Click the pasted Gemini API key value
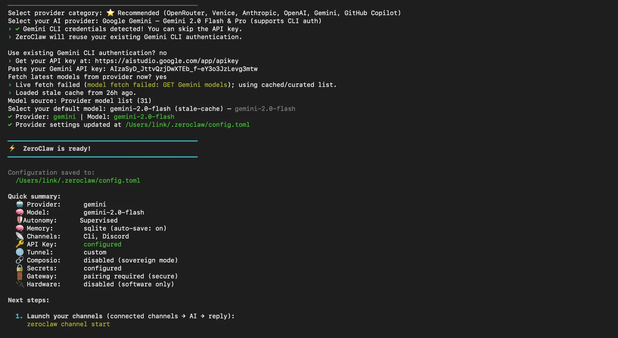This screenshot has height=338, width=618. [x=183, y=69]
